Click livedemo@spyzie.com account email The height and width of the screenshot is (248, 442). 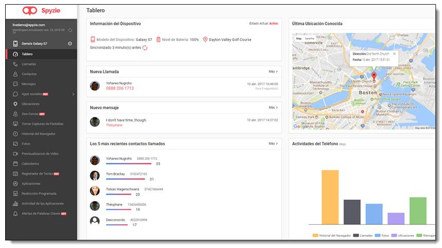coord(29,25)
